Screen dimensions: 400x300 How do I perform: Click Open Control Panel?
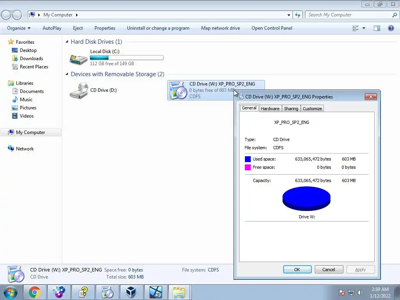[x=272, y=28]
